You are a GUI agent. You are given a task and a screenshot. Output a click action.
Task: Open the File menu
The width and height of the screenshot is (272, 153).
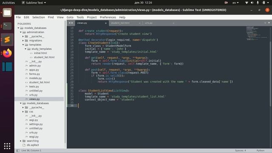(18, 17)
